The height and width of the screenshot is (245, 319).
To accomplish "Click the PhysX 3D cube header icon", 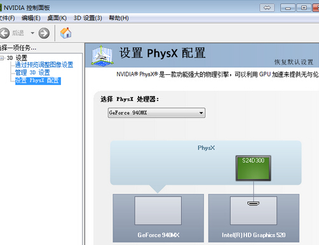I will pos(102,55).
